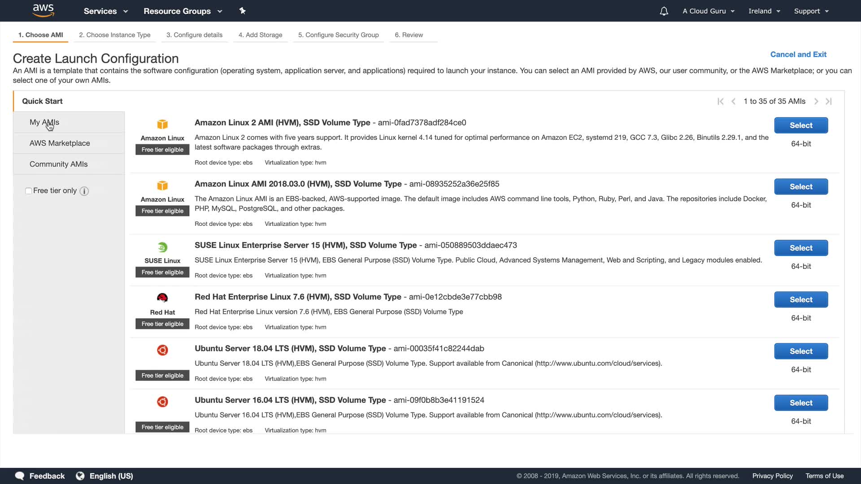Image resolution: width=861 pixels, height=484 pixels.
Task: Click the Free tier only info icon
Action: (84, 191)
